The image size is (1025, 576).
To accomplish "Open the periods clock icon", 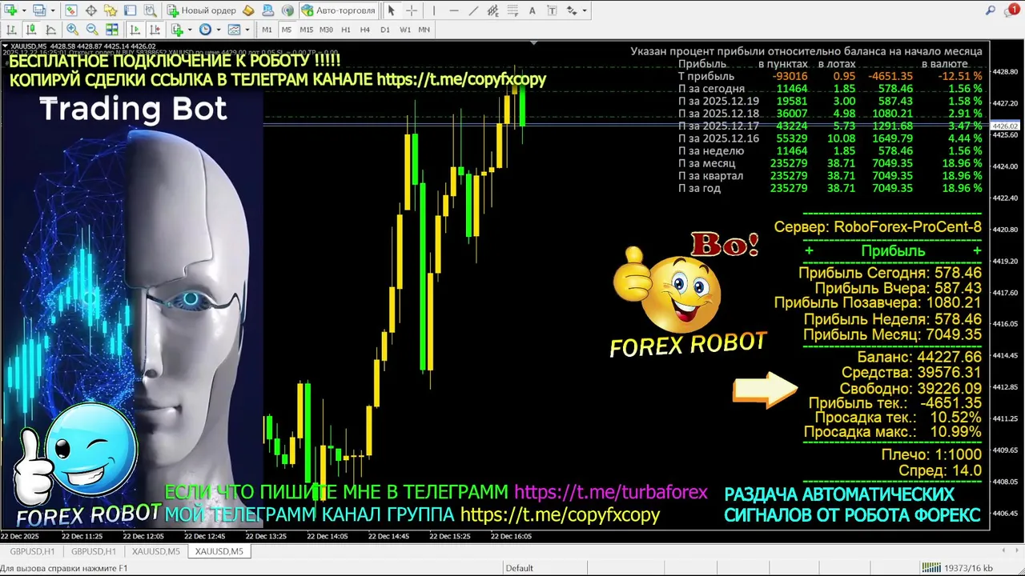I will (x=205, y=30).
